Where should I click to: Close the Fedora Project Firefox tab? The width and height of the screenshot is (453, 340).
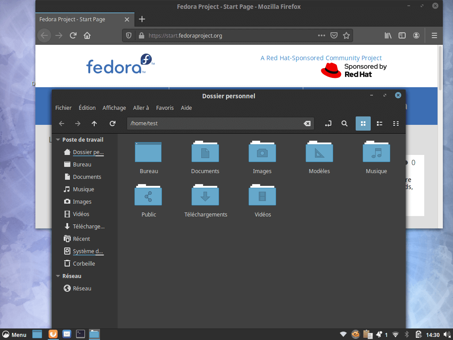pos(127,19)
